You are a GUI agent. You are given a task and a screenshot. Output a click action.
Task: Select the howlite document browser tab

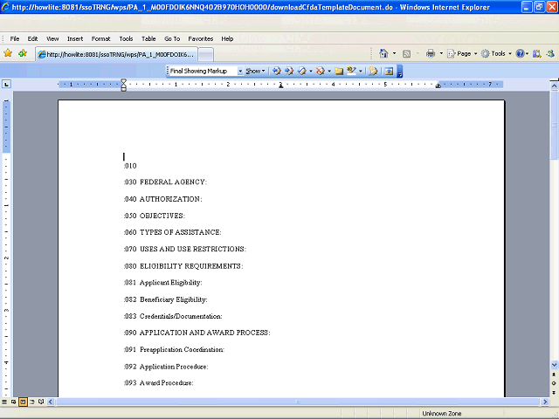coord(116,54)
